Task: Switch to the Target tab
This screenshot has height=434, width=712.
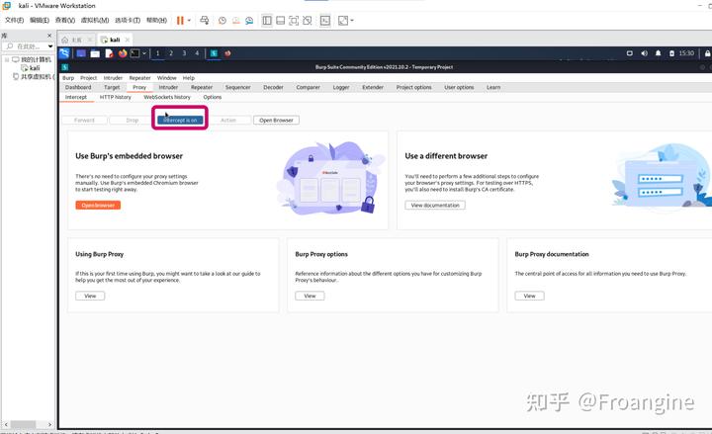Action: point(112,87)
